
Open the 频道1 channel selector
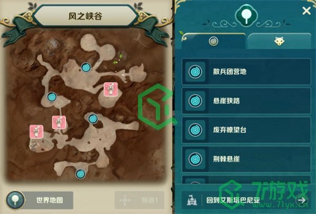pos(140,200)
